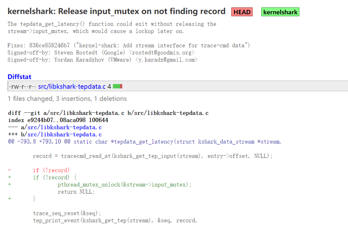
Task: Click the 'tep_print_event' code line
Action: coord(115,220)
